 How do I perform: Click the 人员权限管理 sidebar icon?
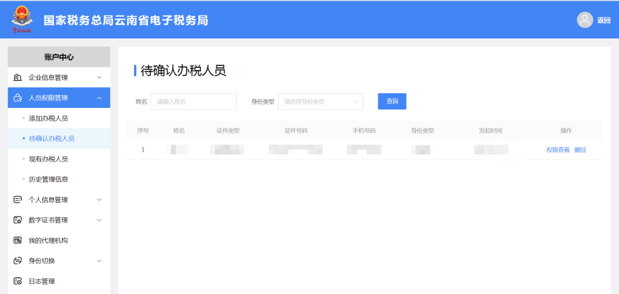[x=18, y=98]
